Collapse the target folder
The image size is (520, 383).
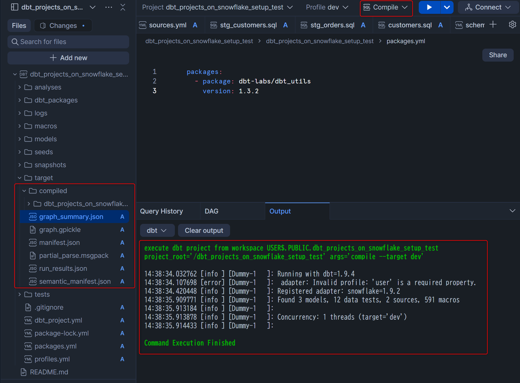click(x=43, y=178)
